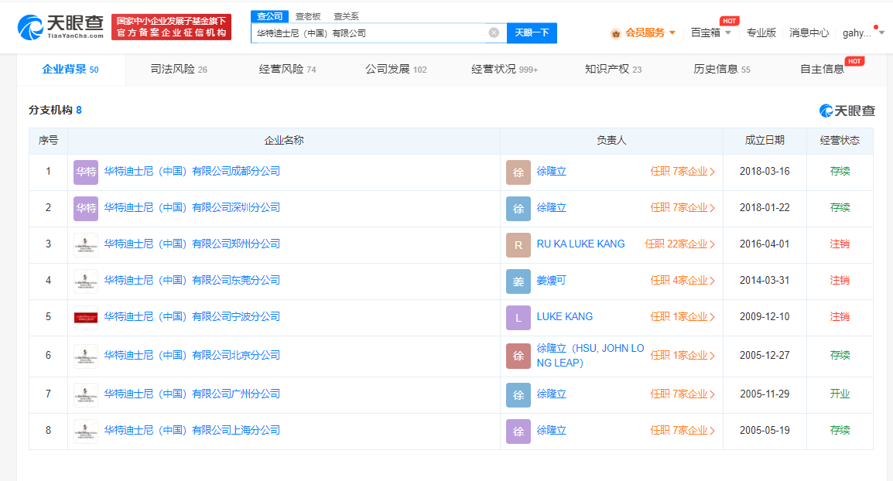
Task: Click the 姜 avatar for 姜�León可 row 4
Action: click(518, 281)
